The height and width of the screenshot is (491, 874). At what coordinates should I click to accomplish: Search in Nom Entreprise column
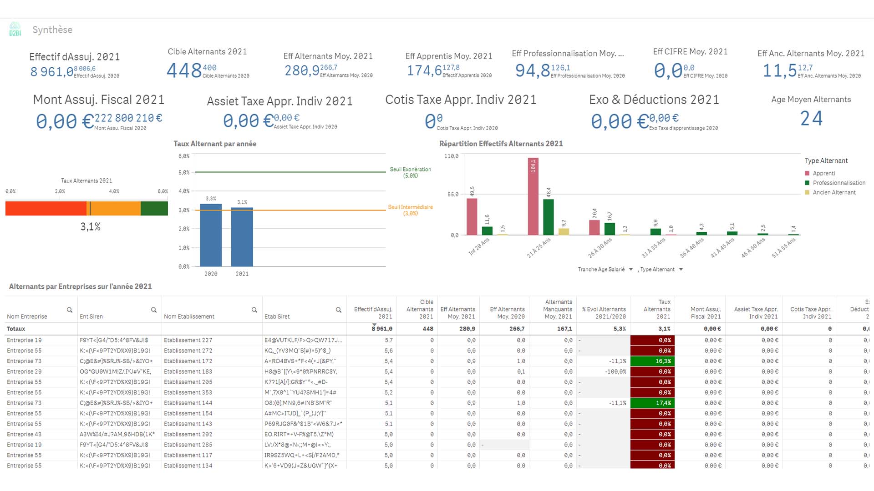[x=70, y=310]
